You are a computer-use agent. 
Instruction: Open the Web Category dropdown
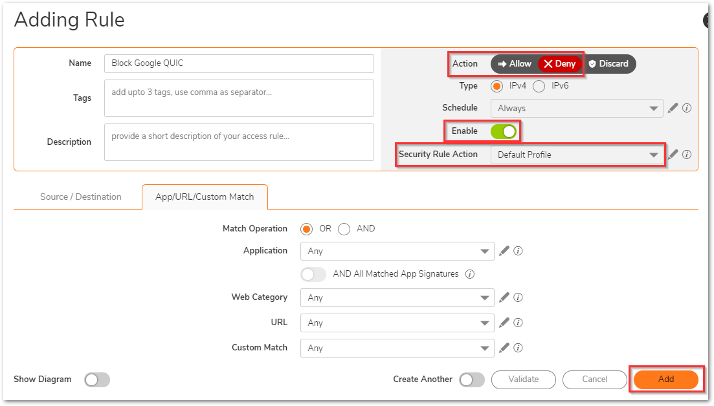397,297
